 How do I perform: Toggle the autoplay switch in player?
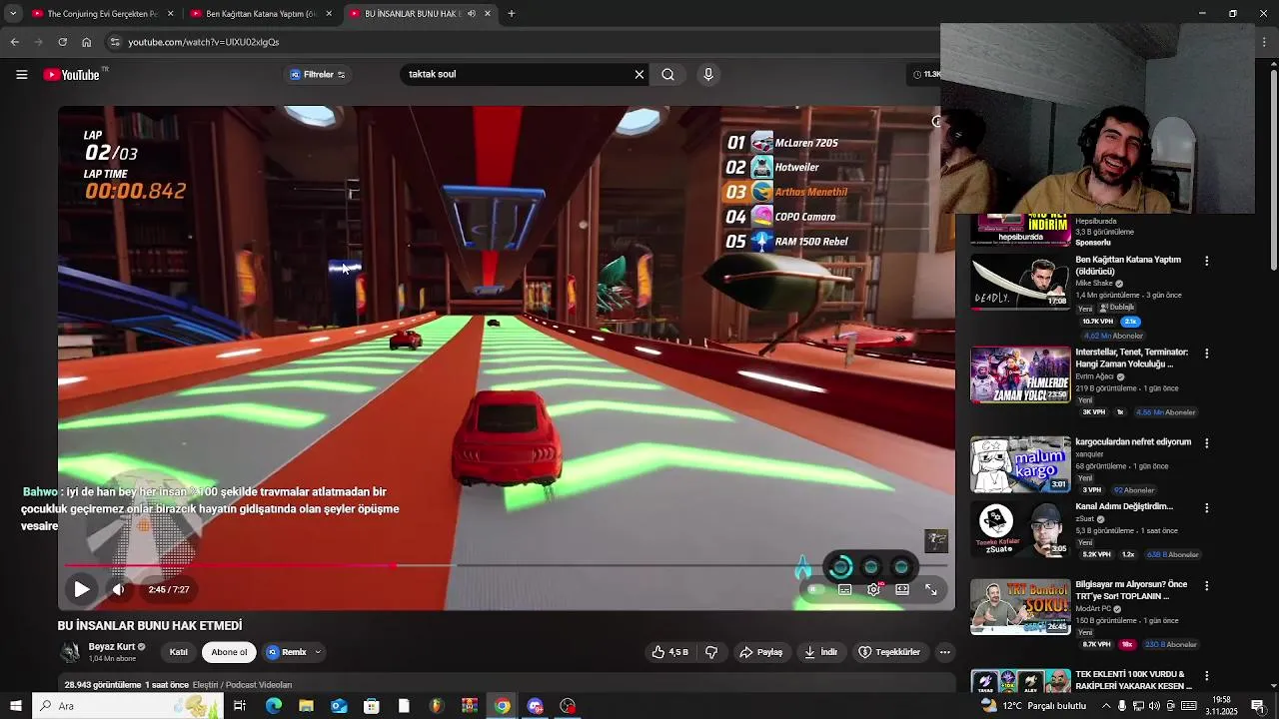[814, 589]
